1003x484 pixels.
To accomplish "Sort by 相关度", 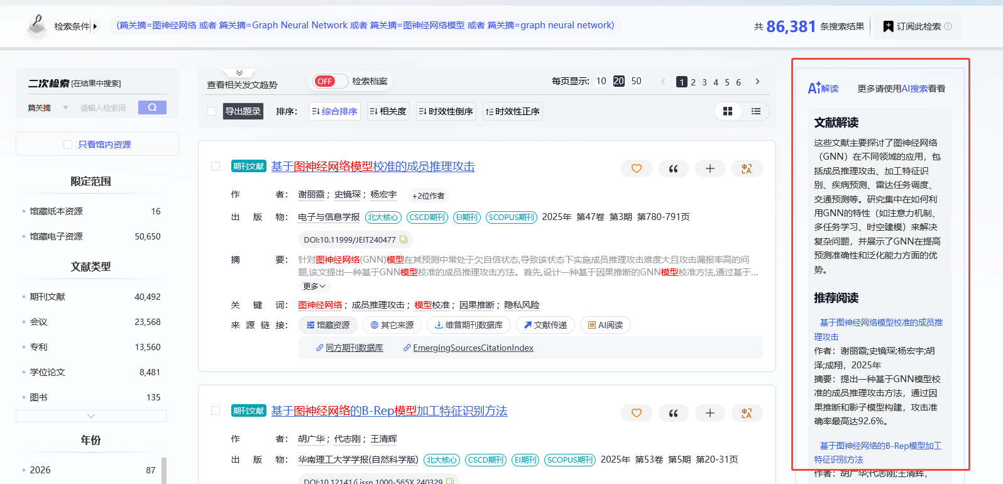I will point(388,111).
